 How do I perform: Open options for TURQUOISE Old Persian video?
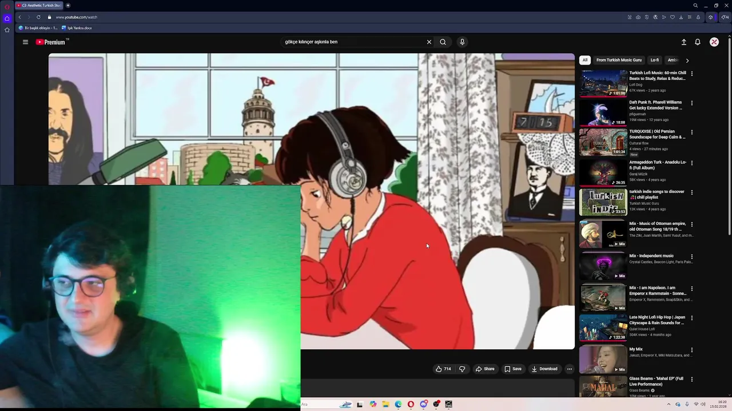692,132
